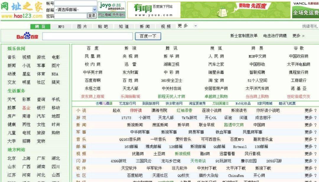This screenshot has height=182, width=319.
Task: Open the 路透中文网 link
Action: 234,125
